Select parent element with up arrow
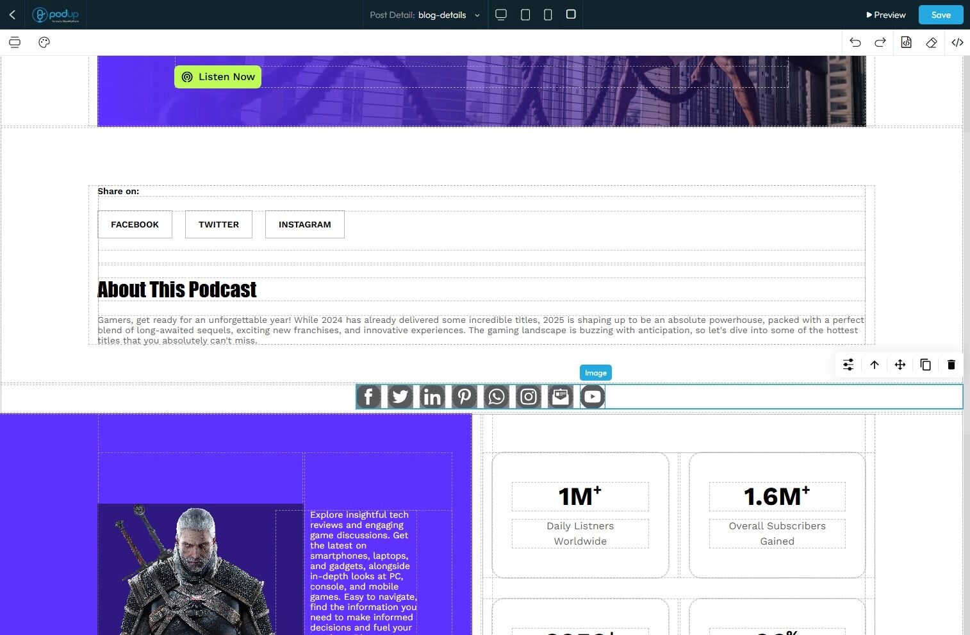Image resolution: width=970 pixels, height=635 pixels. pos(875,365)
